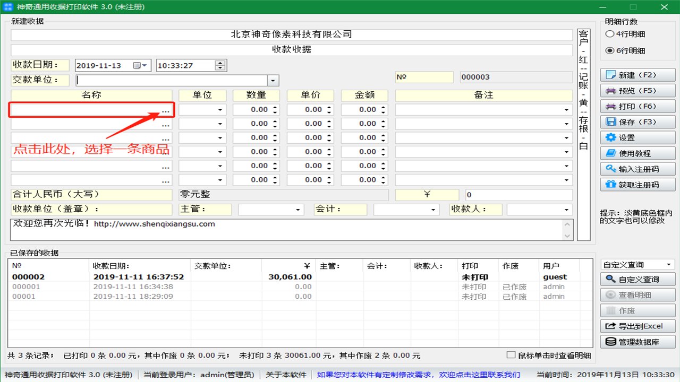Open print preview via 预览 (F5)
Image resolution: width=680 pixels, height=382 pixels.
pos(637,90)
